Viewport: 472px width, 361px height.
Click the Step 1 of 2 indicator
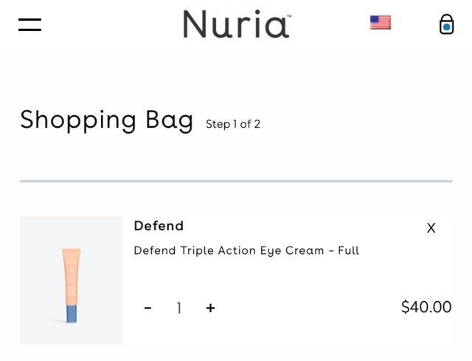coord(233,124)
